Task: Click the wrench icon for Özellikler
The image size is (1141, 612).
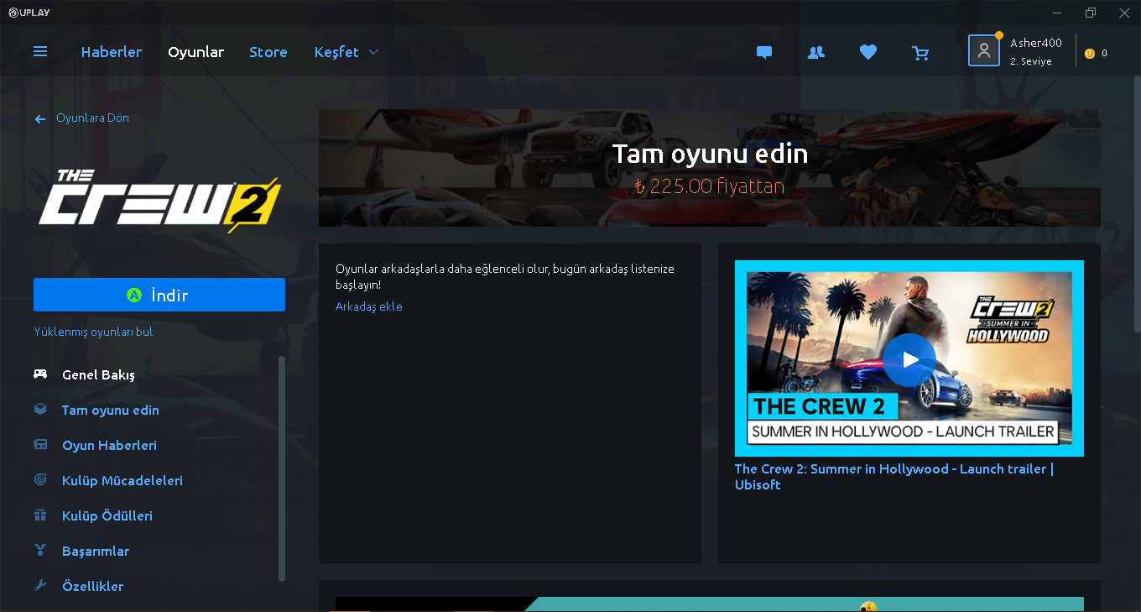Action: (40, 586)
